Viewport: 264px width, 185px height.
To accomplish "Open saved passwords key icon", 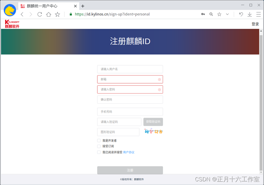I will click(x=203, y=14).
